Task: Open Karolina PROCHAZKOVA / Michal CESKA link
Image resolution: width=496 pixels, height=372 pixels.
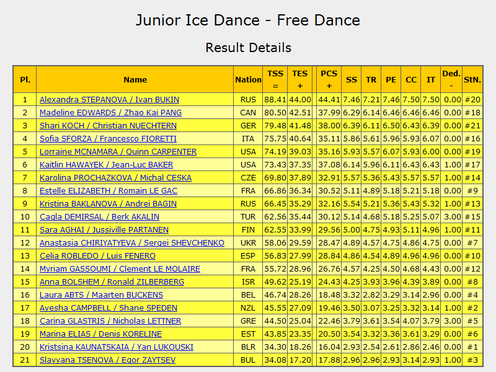Action: pos(115,178)
